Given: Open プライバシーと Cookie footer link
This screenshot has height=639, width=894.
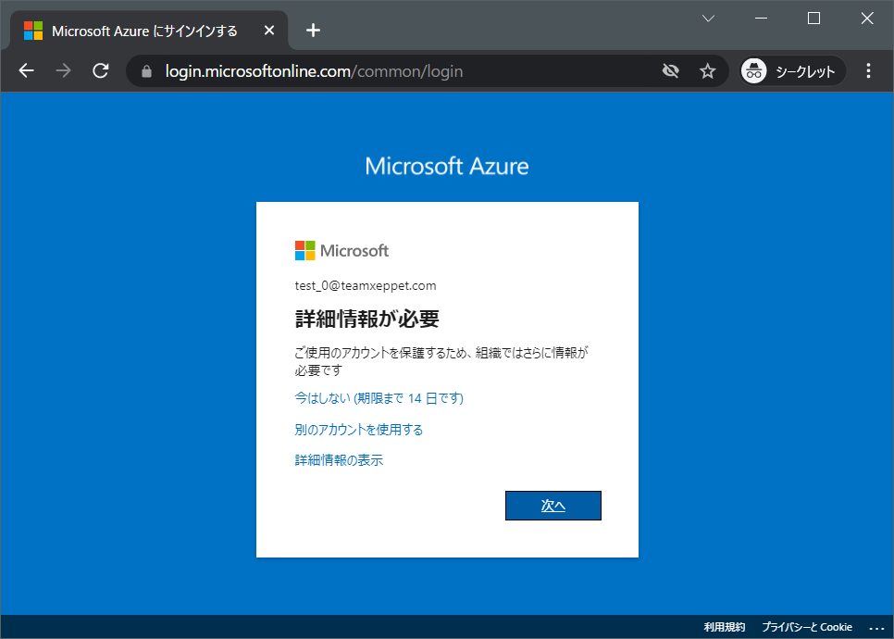Looking at the screenshot, I should (x=807, y=627).
